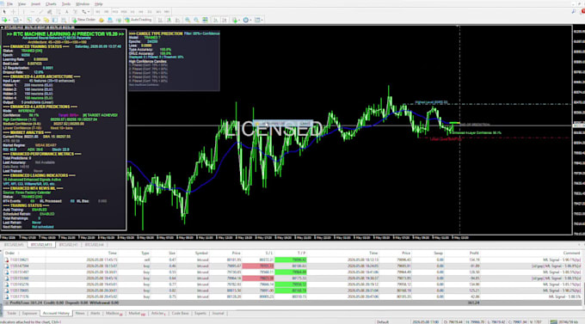The image size is (585, 324).
Task: Toggle the Strategy Tester icon
Action: (64, 20)
